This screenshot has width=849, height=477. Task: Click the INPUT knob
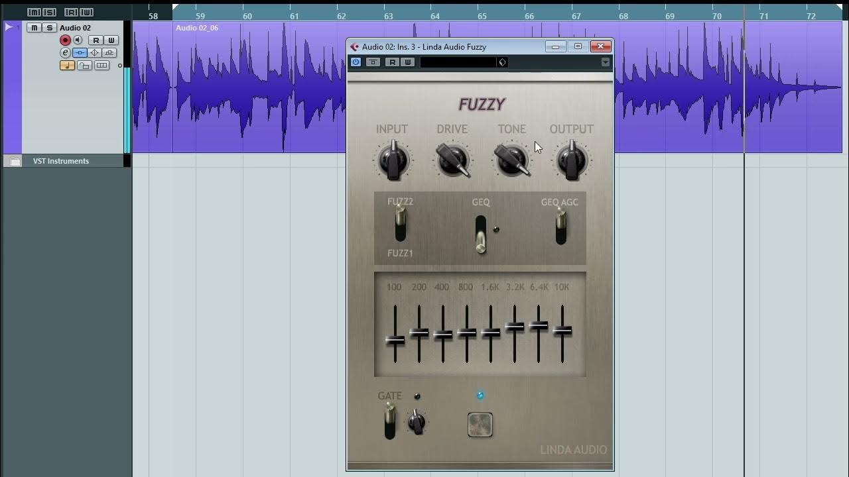tap(393, 160)
